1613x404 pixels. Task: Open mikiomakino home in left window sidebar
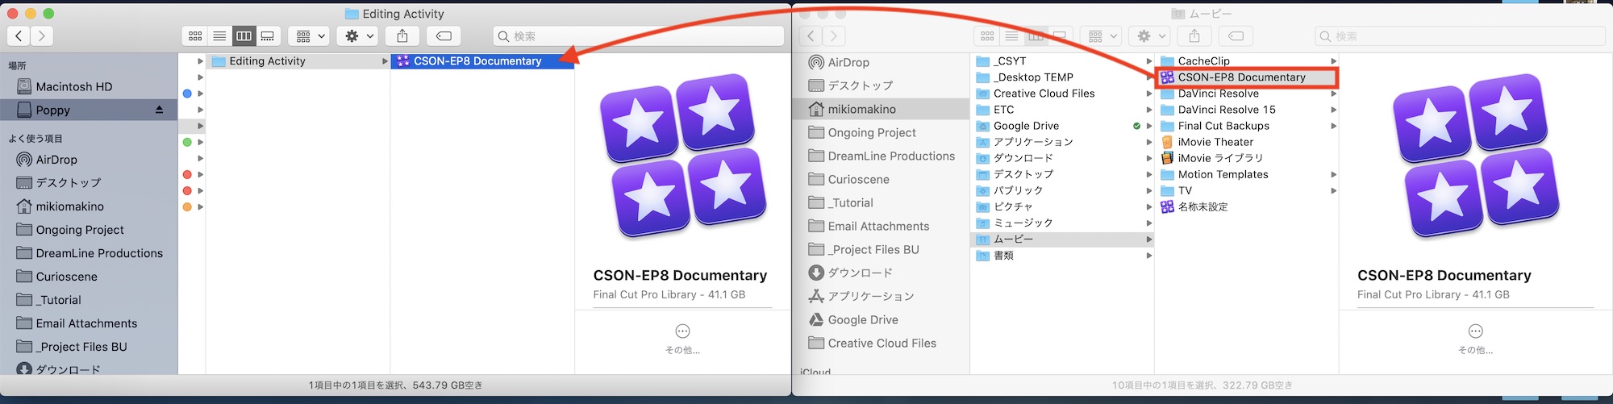[x=70, y=206]
